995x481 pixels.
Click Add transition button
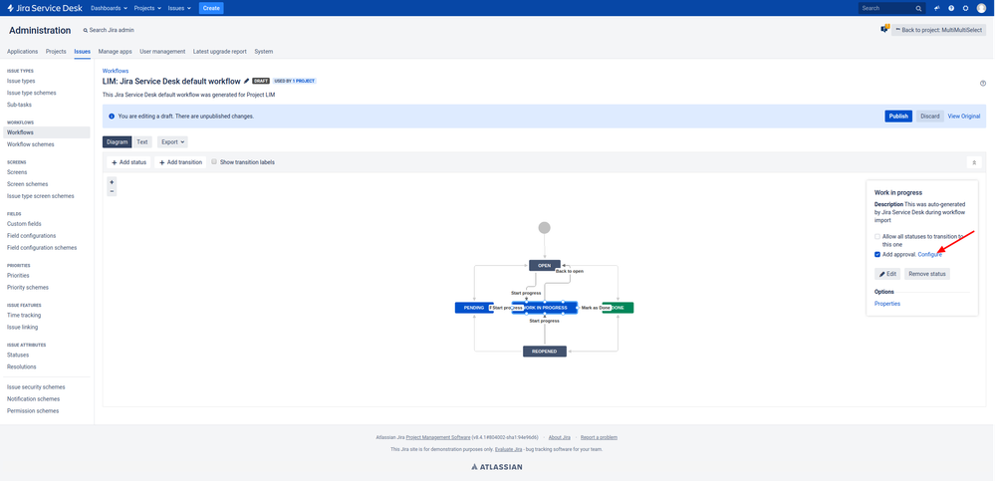[180, 162]
